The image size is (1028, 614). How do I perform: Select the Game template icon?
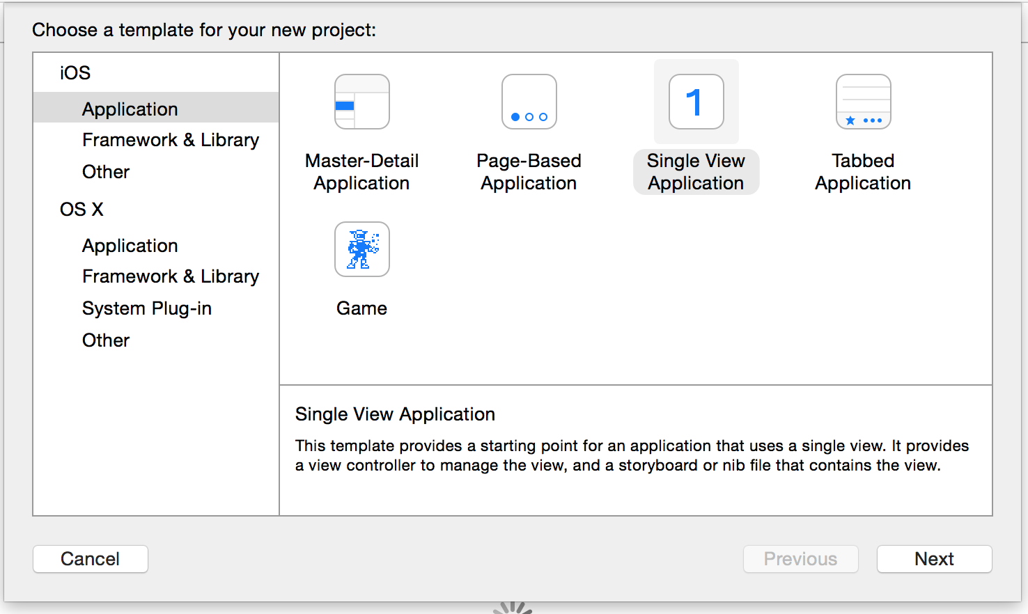(x=361, y=249)
